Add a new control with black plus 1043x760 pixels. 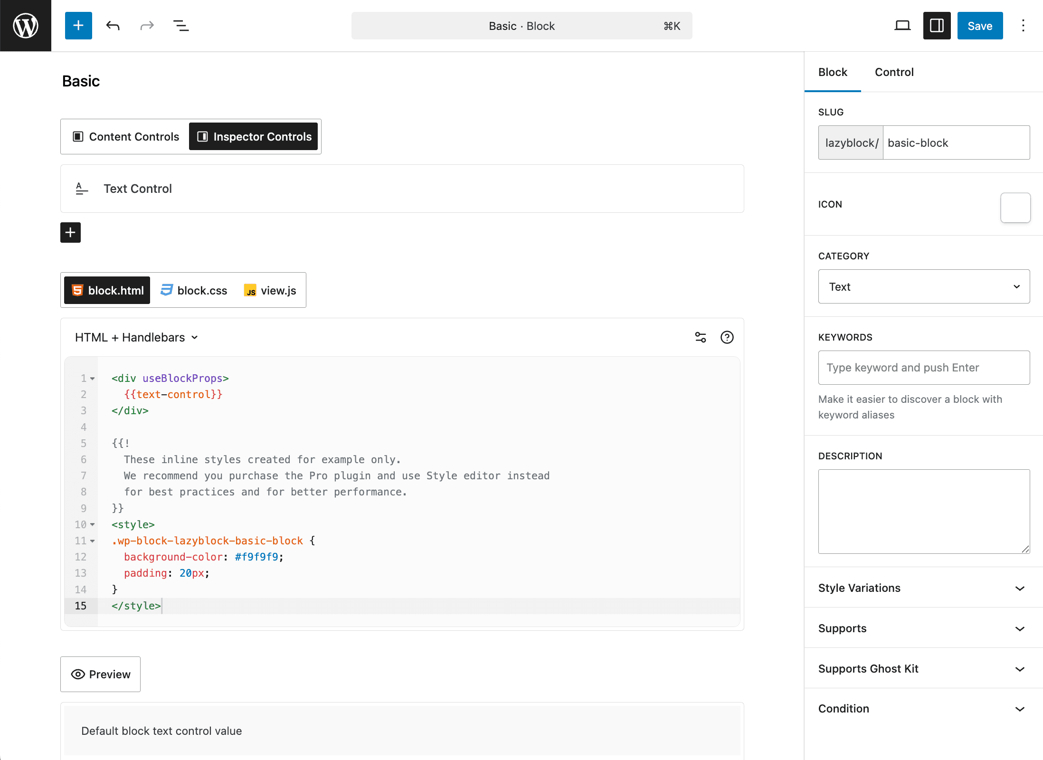coord(70,232)
